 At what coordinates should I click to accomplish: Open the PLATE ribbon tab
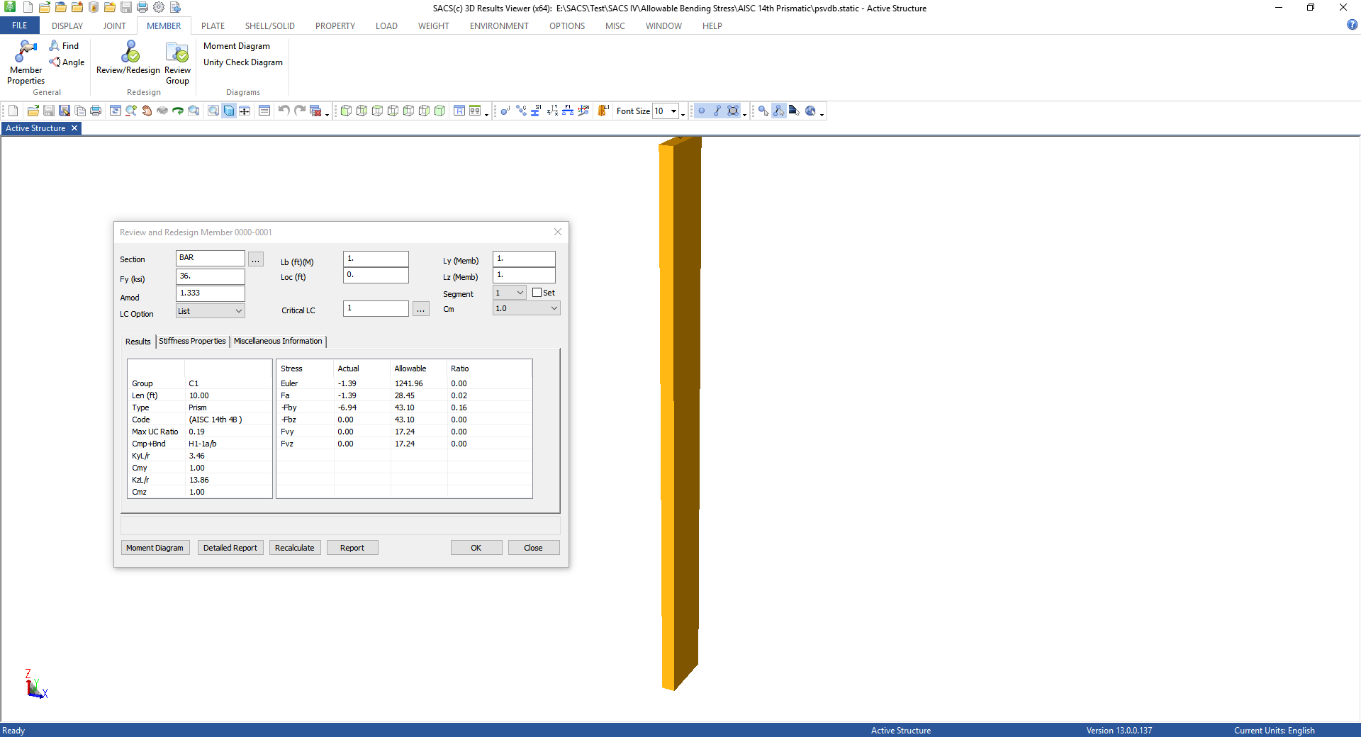[213, 26]
